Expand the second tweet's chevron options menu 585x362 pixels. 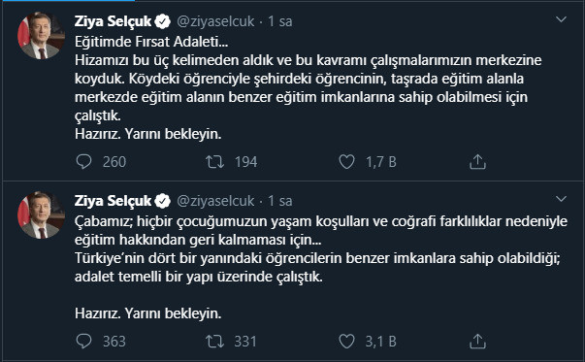click(x=561, y=199)
